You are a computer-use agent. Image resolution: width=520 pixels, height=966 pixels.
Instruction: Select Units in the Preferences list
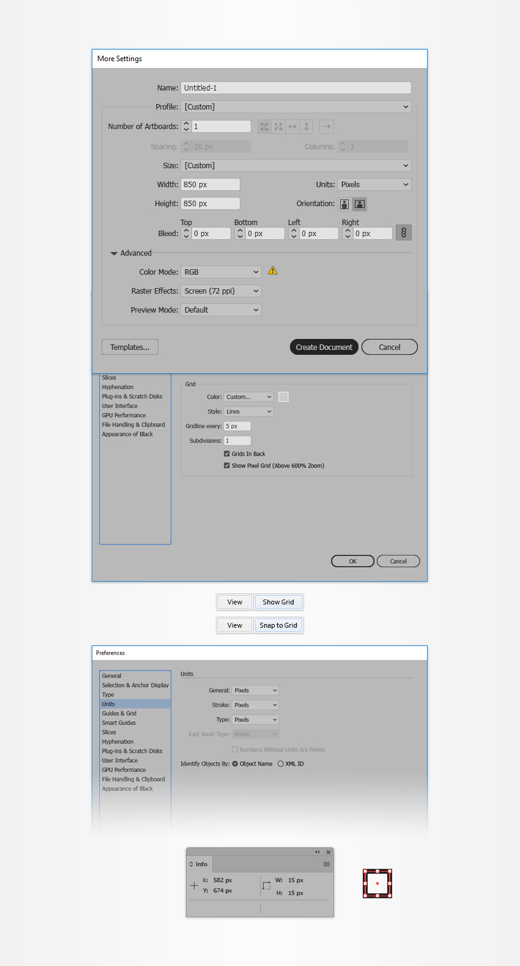click(135, 704)
